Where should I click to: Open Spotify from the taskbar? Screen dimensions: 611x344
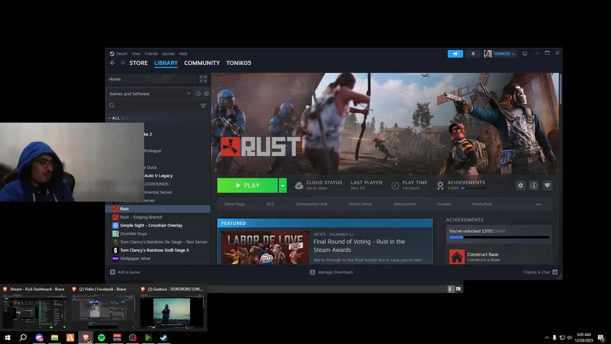pos(101,338)
